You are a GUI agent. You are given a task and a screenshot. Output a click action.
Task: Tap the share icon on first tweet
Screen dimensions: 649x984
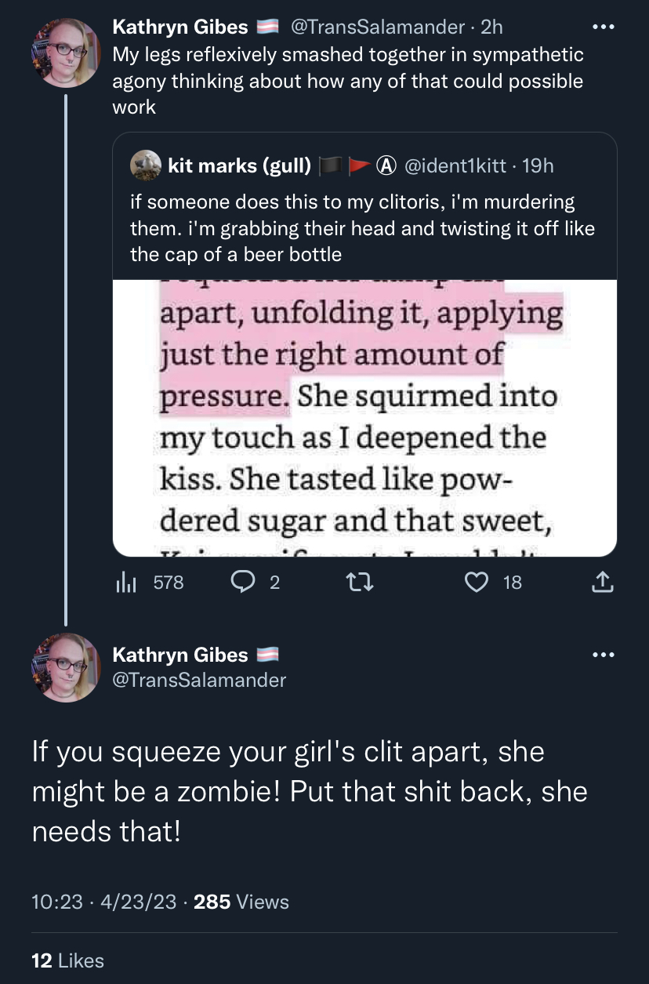(x=601, y=582)
